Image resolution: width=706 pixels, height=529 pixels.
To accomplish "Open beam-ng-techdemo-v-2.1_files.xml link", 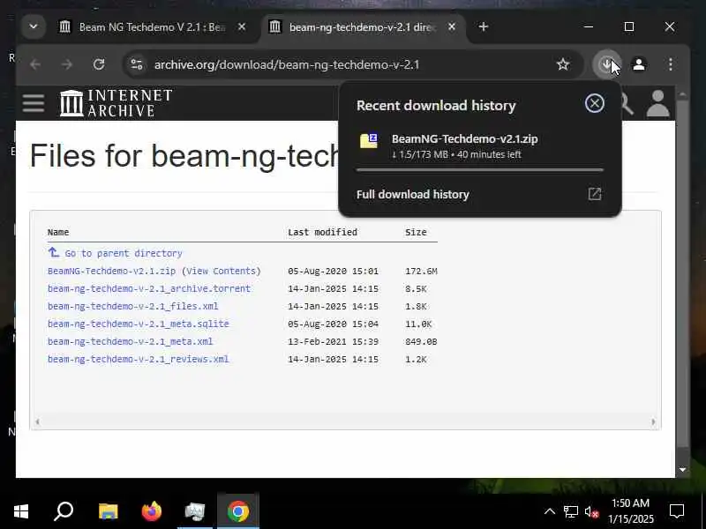I will [x=133, y=306].
